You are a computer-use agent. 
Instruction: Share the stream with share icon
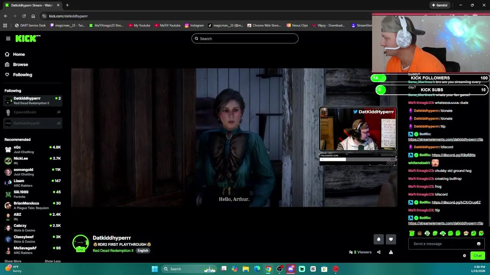point(379,252)
